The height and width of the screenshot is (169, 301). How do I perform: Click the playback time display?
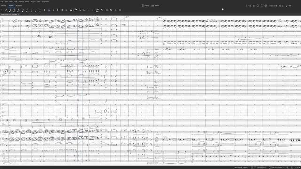(x=273, y=6)
